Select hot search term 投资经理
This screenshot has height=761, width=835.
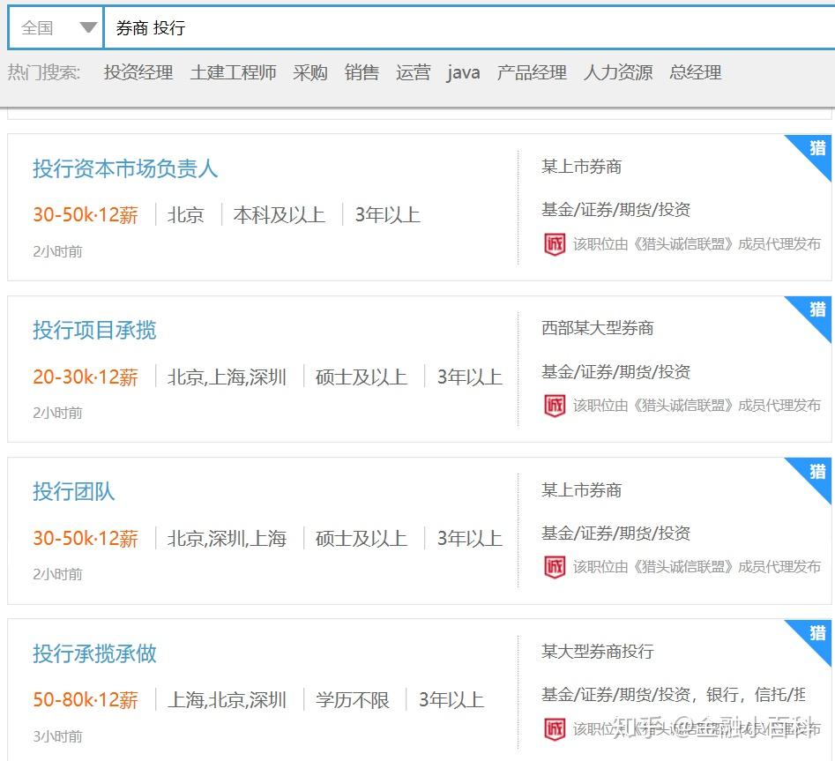tap(138, 72)
